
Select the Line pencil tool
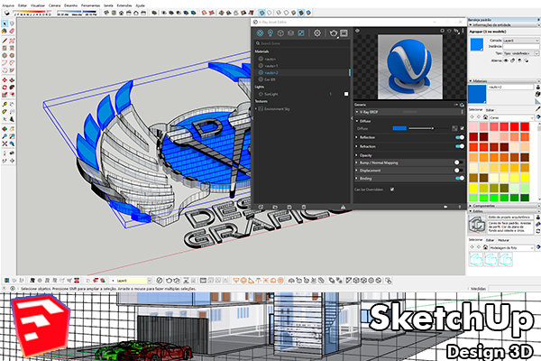[5, 41]
